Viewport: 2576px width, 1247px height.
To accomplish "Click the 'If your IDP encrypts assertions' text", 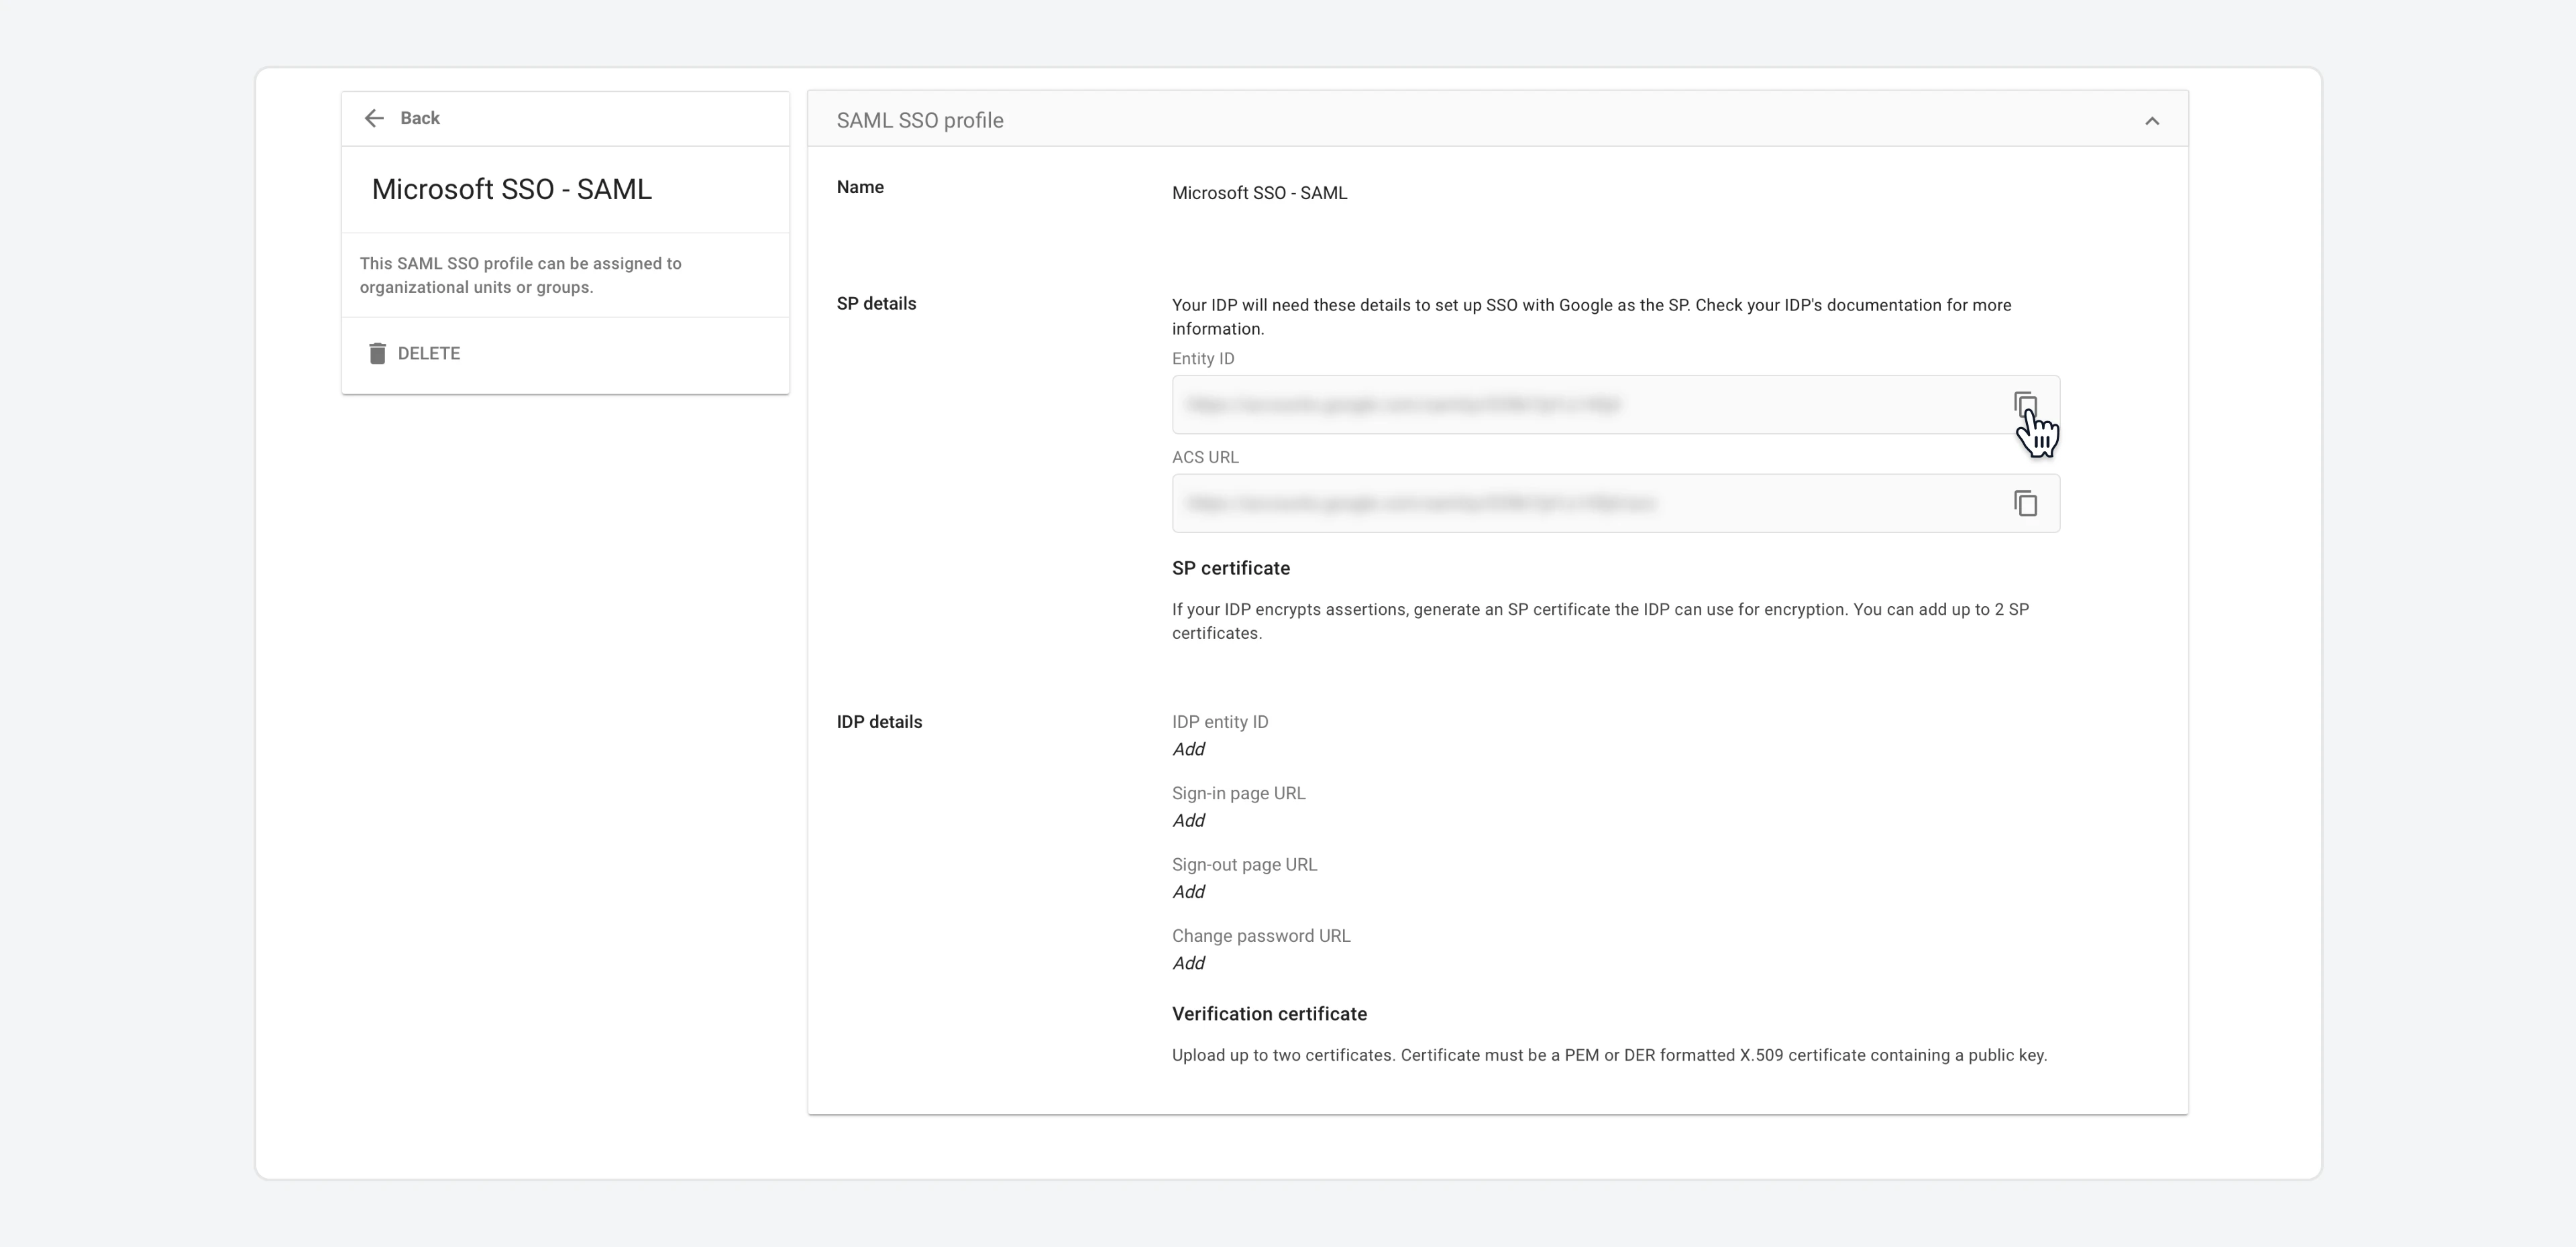I will coord(1600,621).
